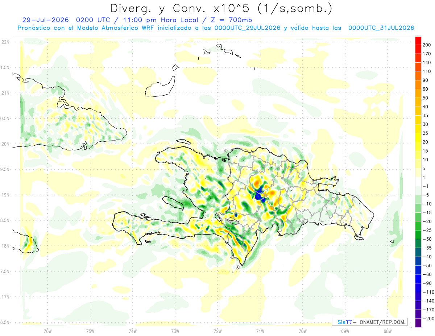Viewport: 435px width, 336px height.
Task: Select the '6.5N' axis label
Action: (x=5, y=323)
